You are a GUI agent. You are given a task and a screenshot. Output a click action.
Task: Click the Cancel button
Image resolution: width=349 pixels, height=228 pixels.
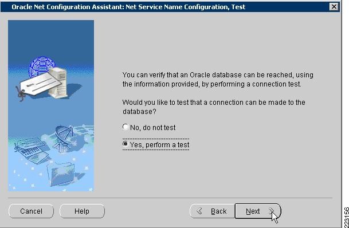point(31,211)
